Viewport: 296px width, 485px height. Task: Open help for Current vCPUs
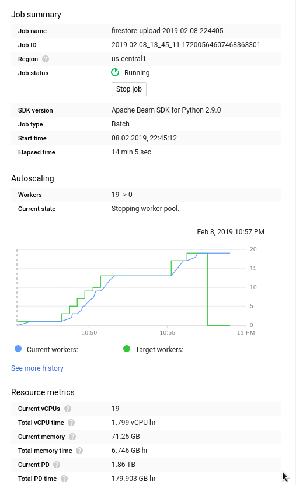click(68, 409)
